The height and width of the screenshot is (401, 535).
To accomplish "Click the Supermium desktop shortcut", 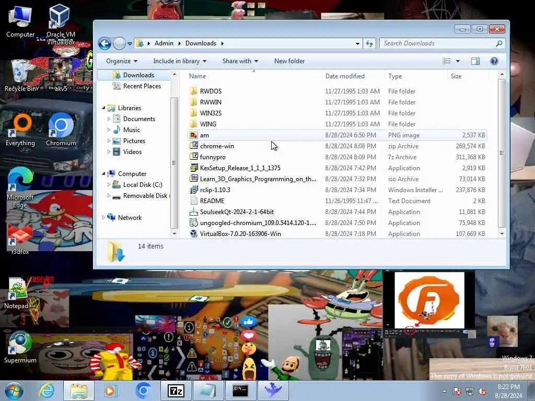I will click(20, 347).
